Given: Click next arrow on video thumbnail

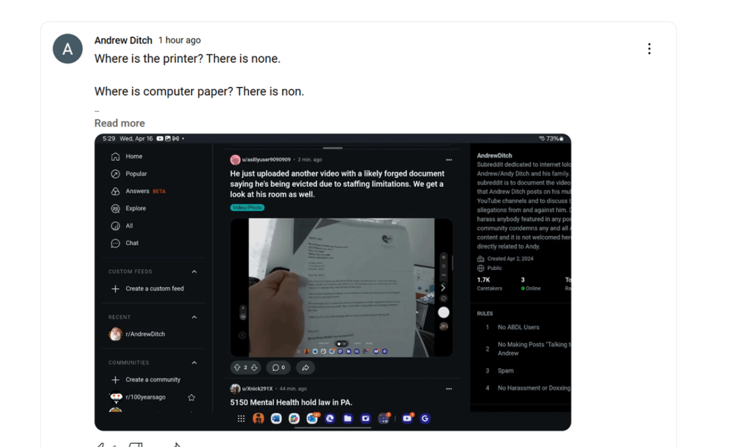Looking at the screenshot, I should click(x=443, y=288).
